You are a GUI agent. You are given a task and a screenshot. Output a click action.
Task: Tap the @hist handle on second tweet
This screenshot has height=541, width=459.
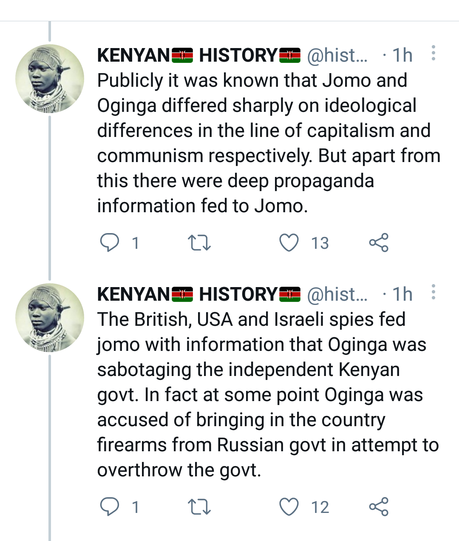(337, 294)
